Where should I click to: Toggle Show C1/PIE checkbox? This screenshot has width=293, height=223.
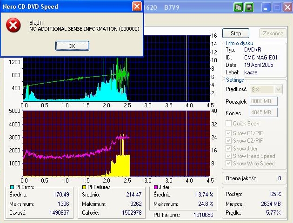click(228, 133)
